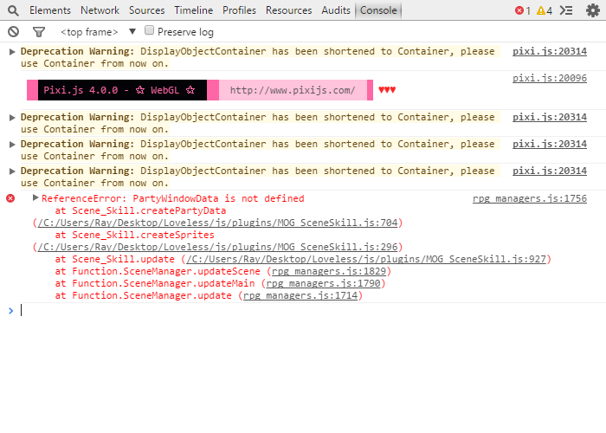
Task: Click the red error count indicator
Action: tap(523, 10)
